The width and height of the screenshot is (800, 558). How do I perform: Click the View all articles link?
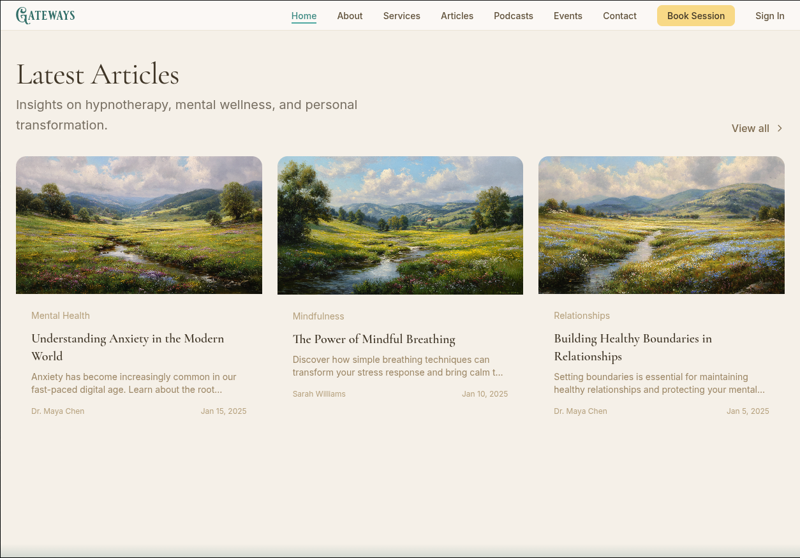[750, 128]
